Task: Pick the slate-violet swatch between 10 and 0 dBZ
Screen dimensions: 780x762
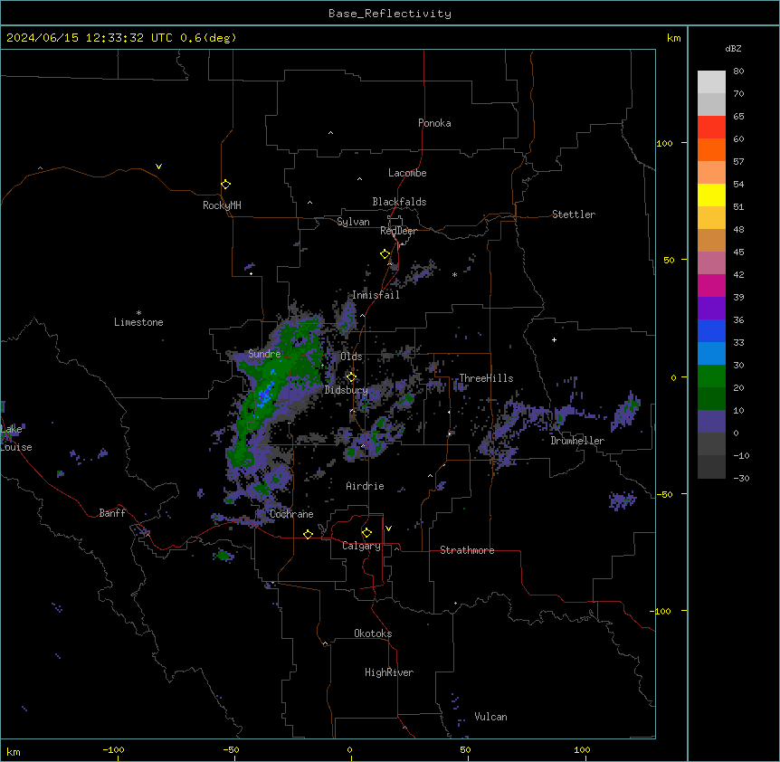Action: pyautogui.click(x=711, y=422)
